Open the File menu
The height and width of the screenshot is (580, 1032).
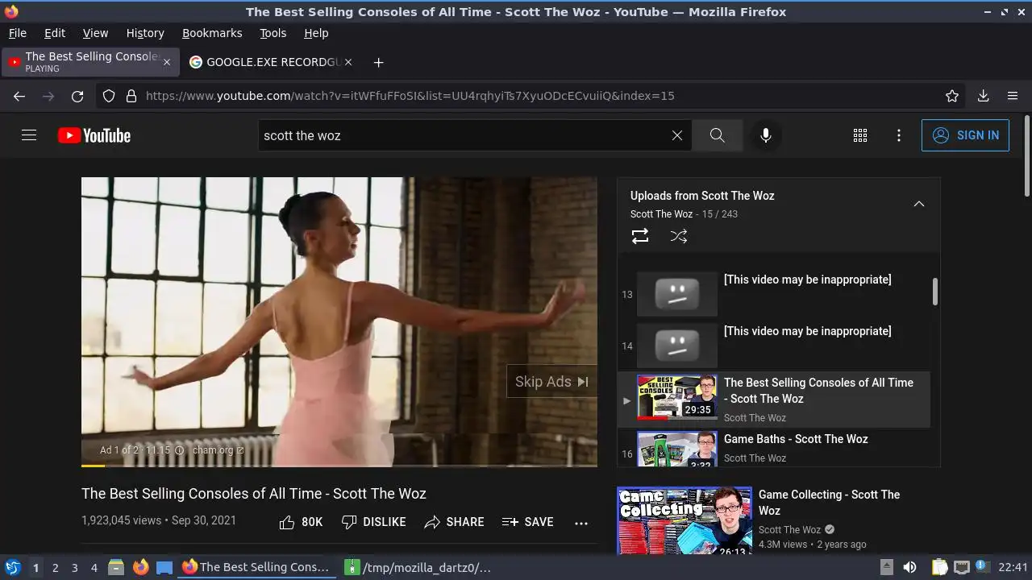[17, 33]
